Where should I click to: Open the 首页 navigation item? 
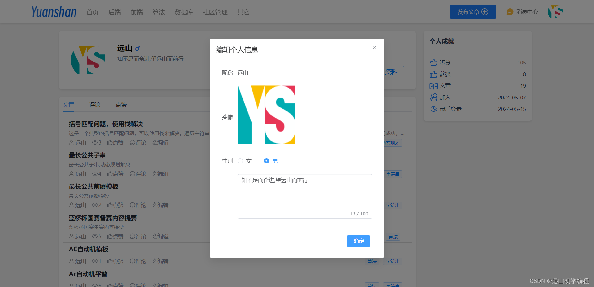[93, 12]
